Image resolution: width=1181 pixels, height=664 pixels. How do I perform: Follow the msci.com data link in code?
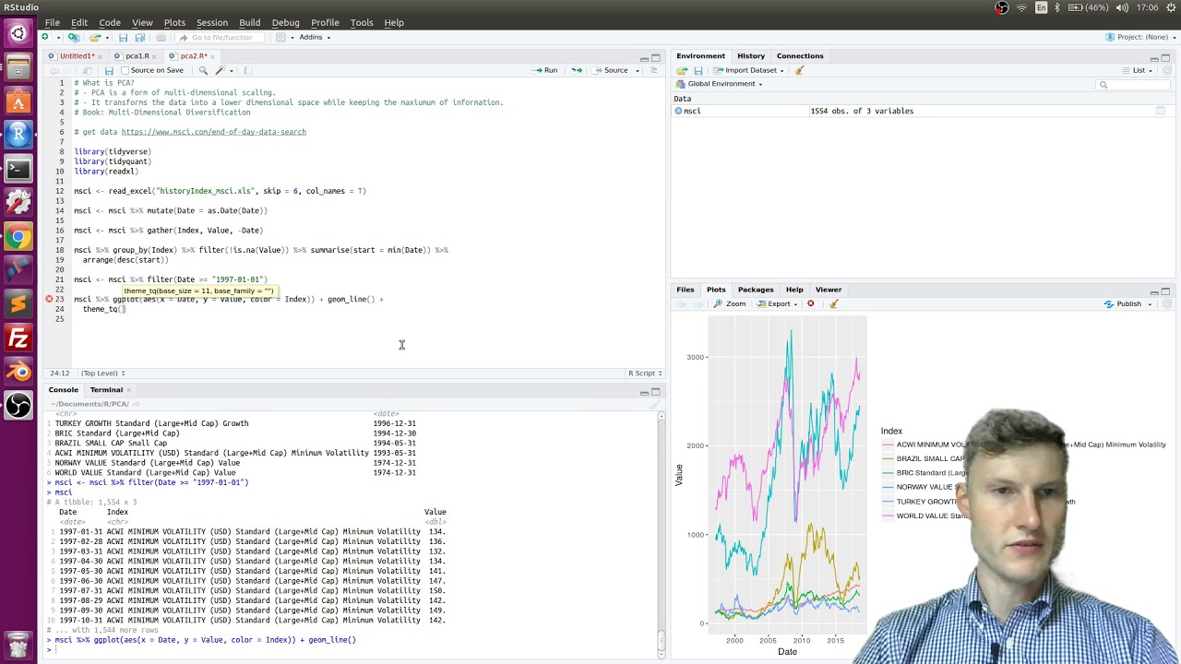(213, 132)
